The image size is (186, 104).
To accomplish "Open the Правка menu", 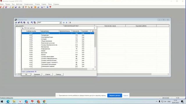I will [8, 4].
